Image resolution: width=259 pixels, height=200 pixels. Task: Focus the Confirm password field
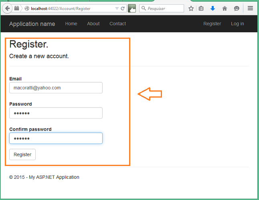56,138
